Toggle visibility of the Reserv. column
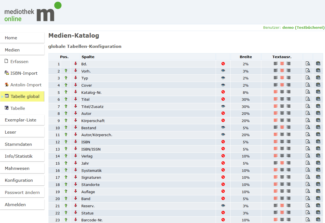 point(223,206)
